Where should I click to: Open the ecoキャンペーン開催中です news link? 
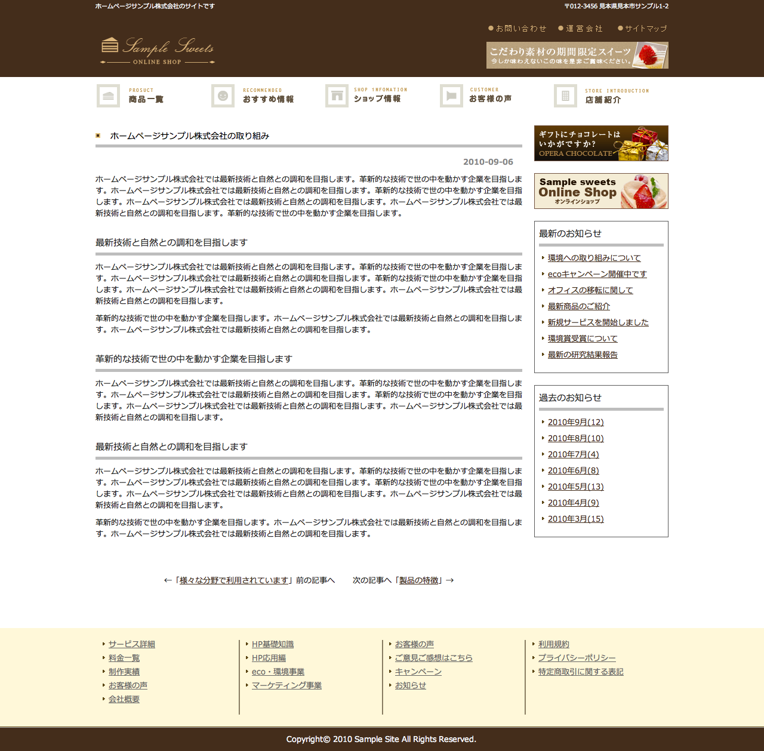pyautogui.click(x=597, y=274)
